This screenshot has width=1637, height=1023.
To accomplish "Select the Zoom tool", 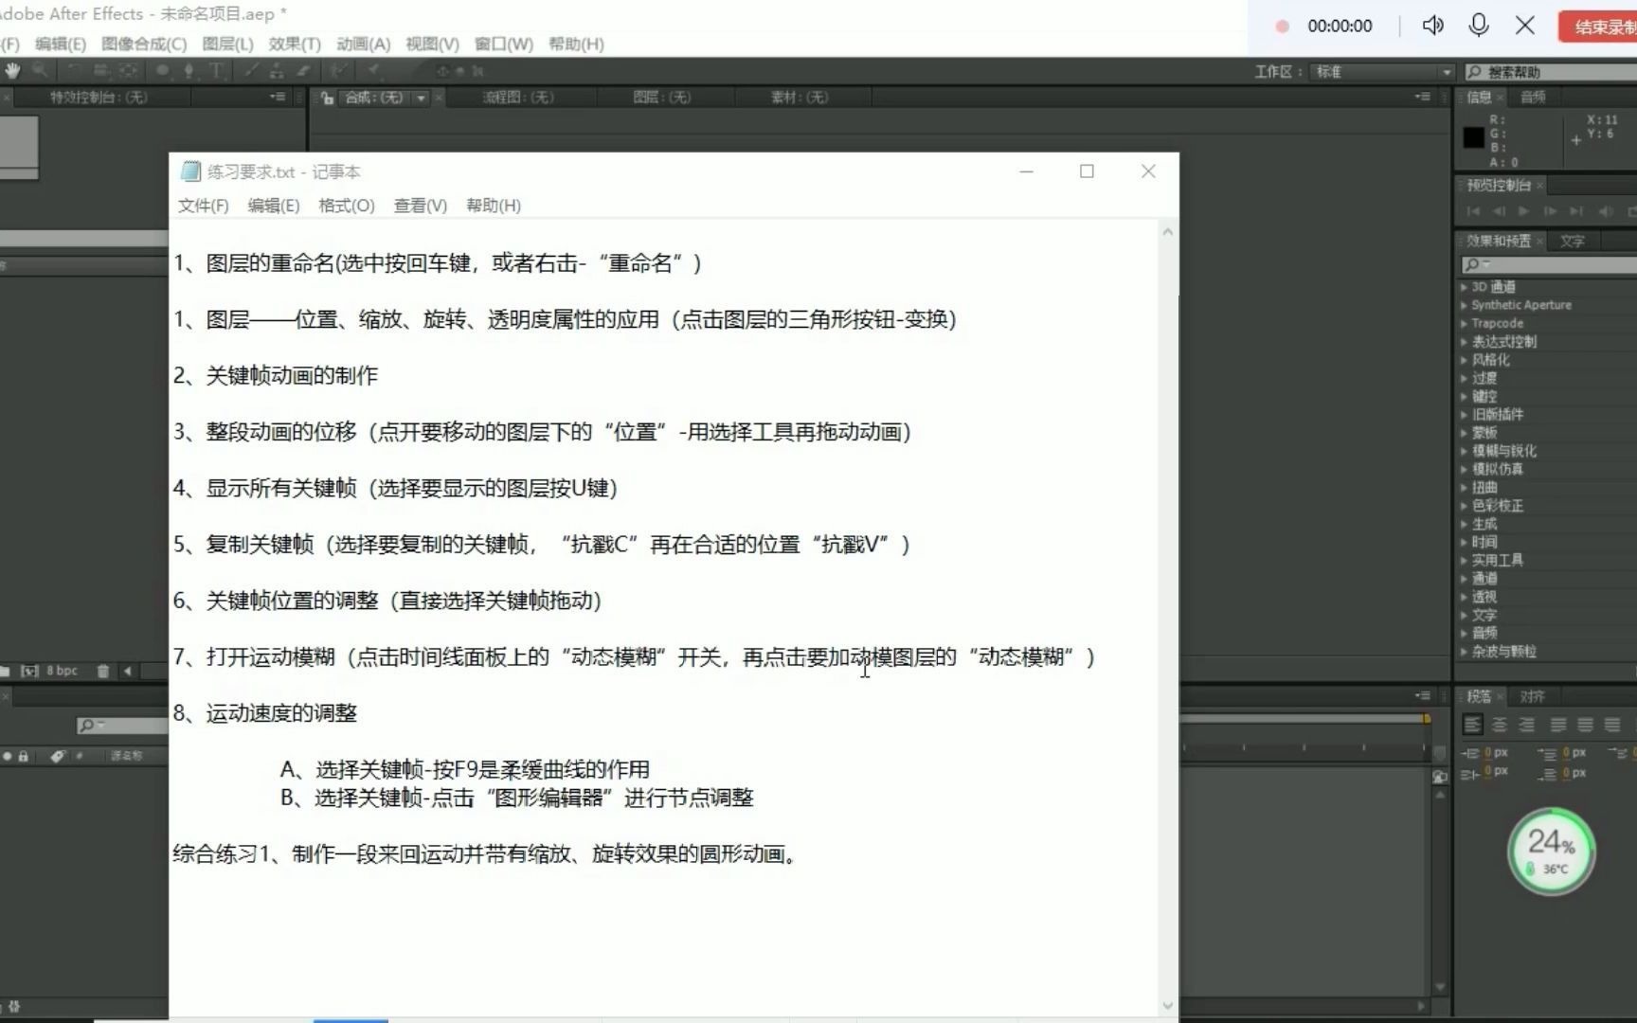I will (40, 69).
